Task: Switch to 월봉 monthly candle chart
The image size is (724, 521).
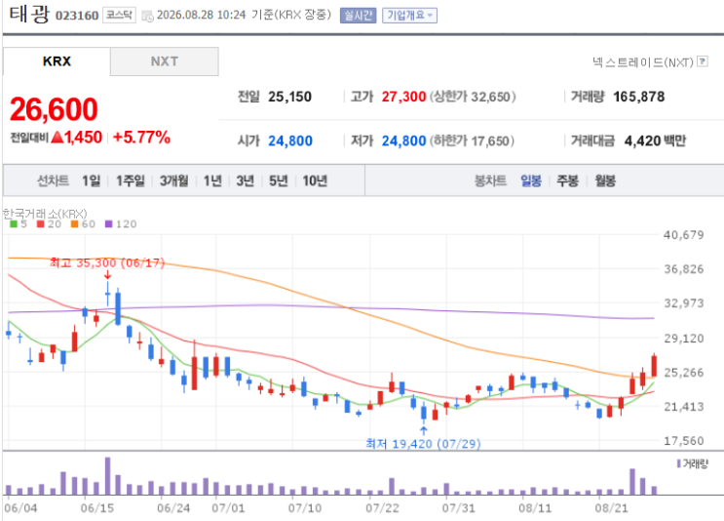Action: (x=605, y=180)
